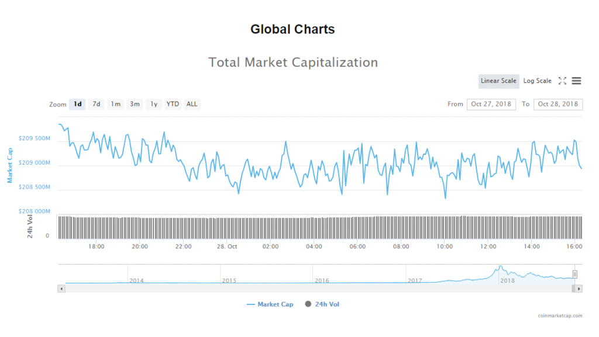Set zoom to 1m
599x337 pixels.
pos(116,105)
